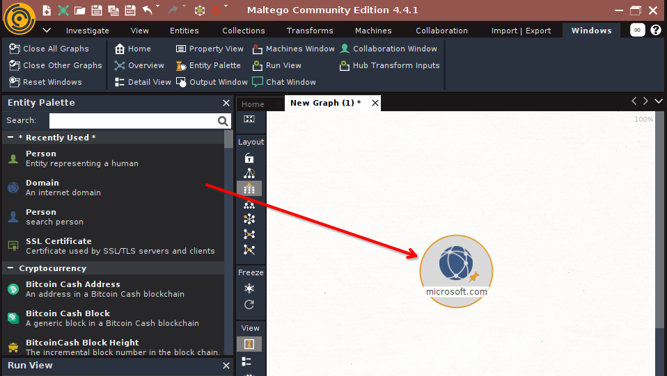Viewport: 667px width, 376px height.
Task: Open the Home window button
Action: pos(132,49)
